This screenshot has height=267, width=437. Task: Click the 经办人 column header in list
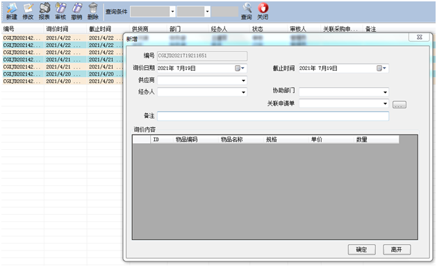coord(229,29)
